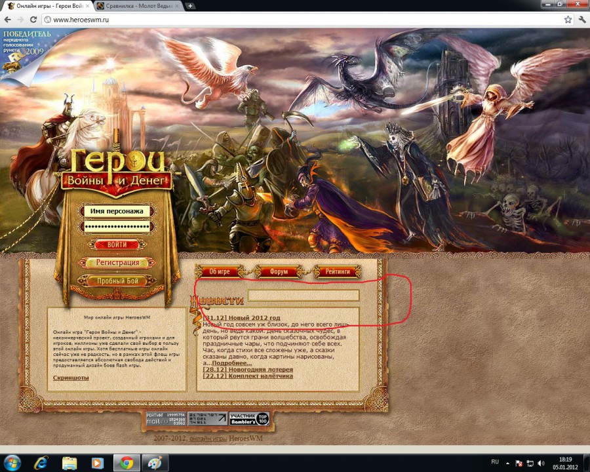Open Action Center flag icon
590x472 pixels.
[x=519, y=463]
